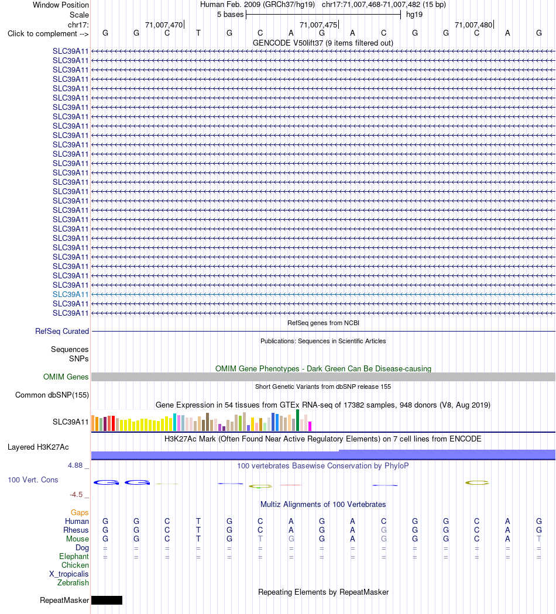Open the GENCODE V50lift37 track title
The image size is (556, 614).
pyautogui.click(x=323, y=43)
